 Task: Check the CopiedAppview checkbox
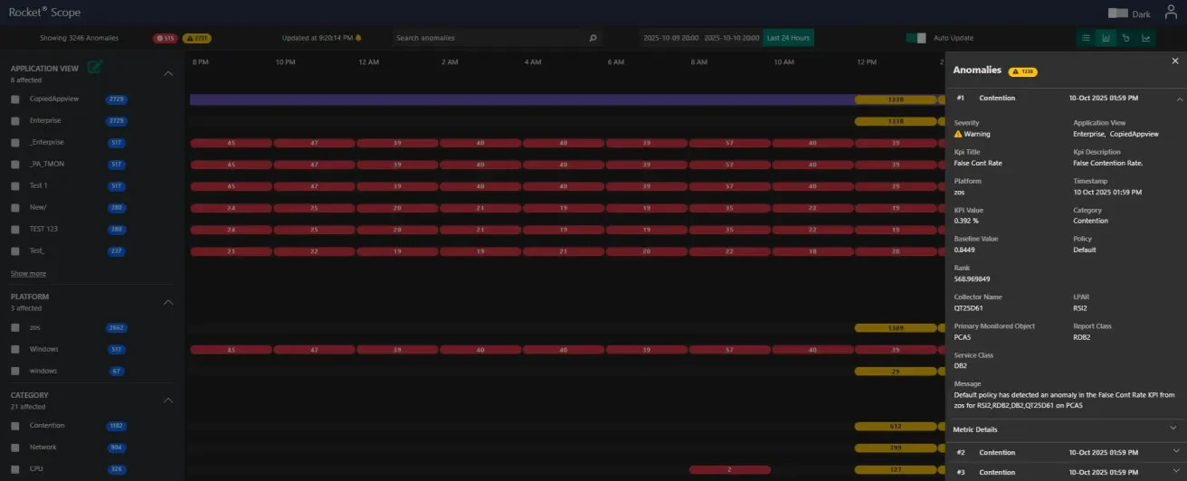pyautogui.click(x=15, y=99)
